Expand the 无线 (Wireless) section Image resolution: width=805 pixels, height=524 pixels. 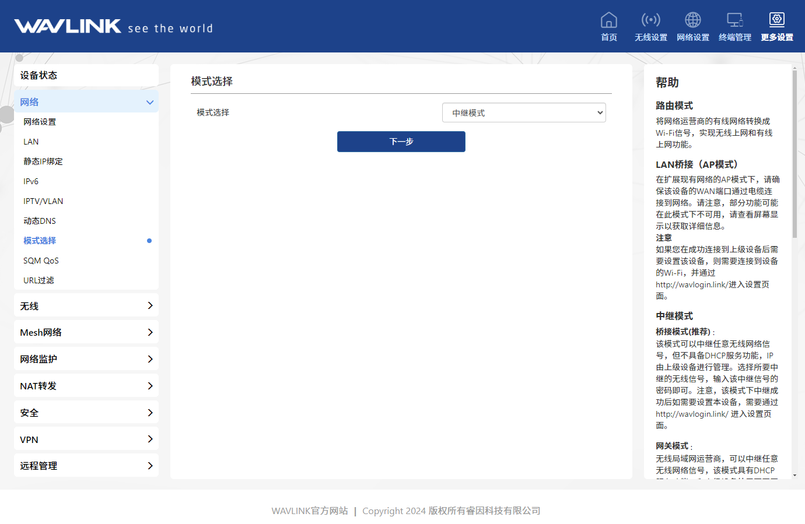pyautogui.click(x=86, y=306)
